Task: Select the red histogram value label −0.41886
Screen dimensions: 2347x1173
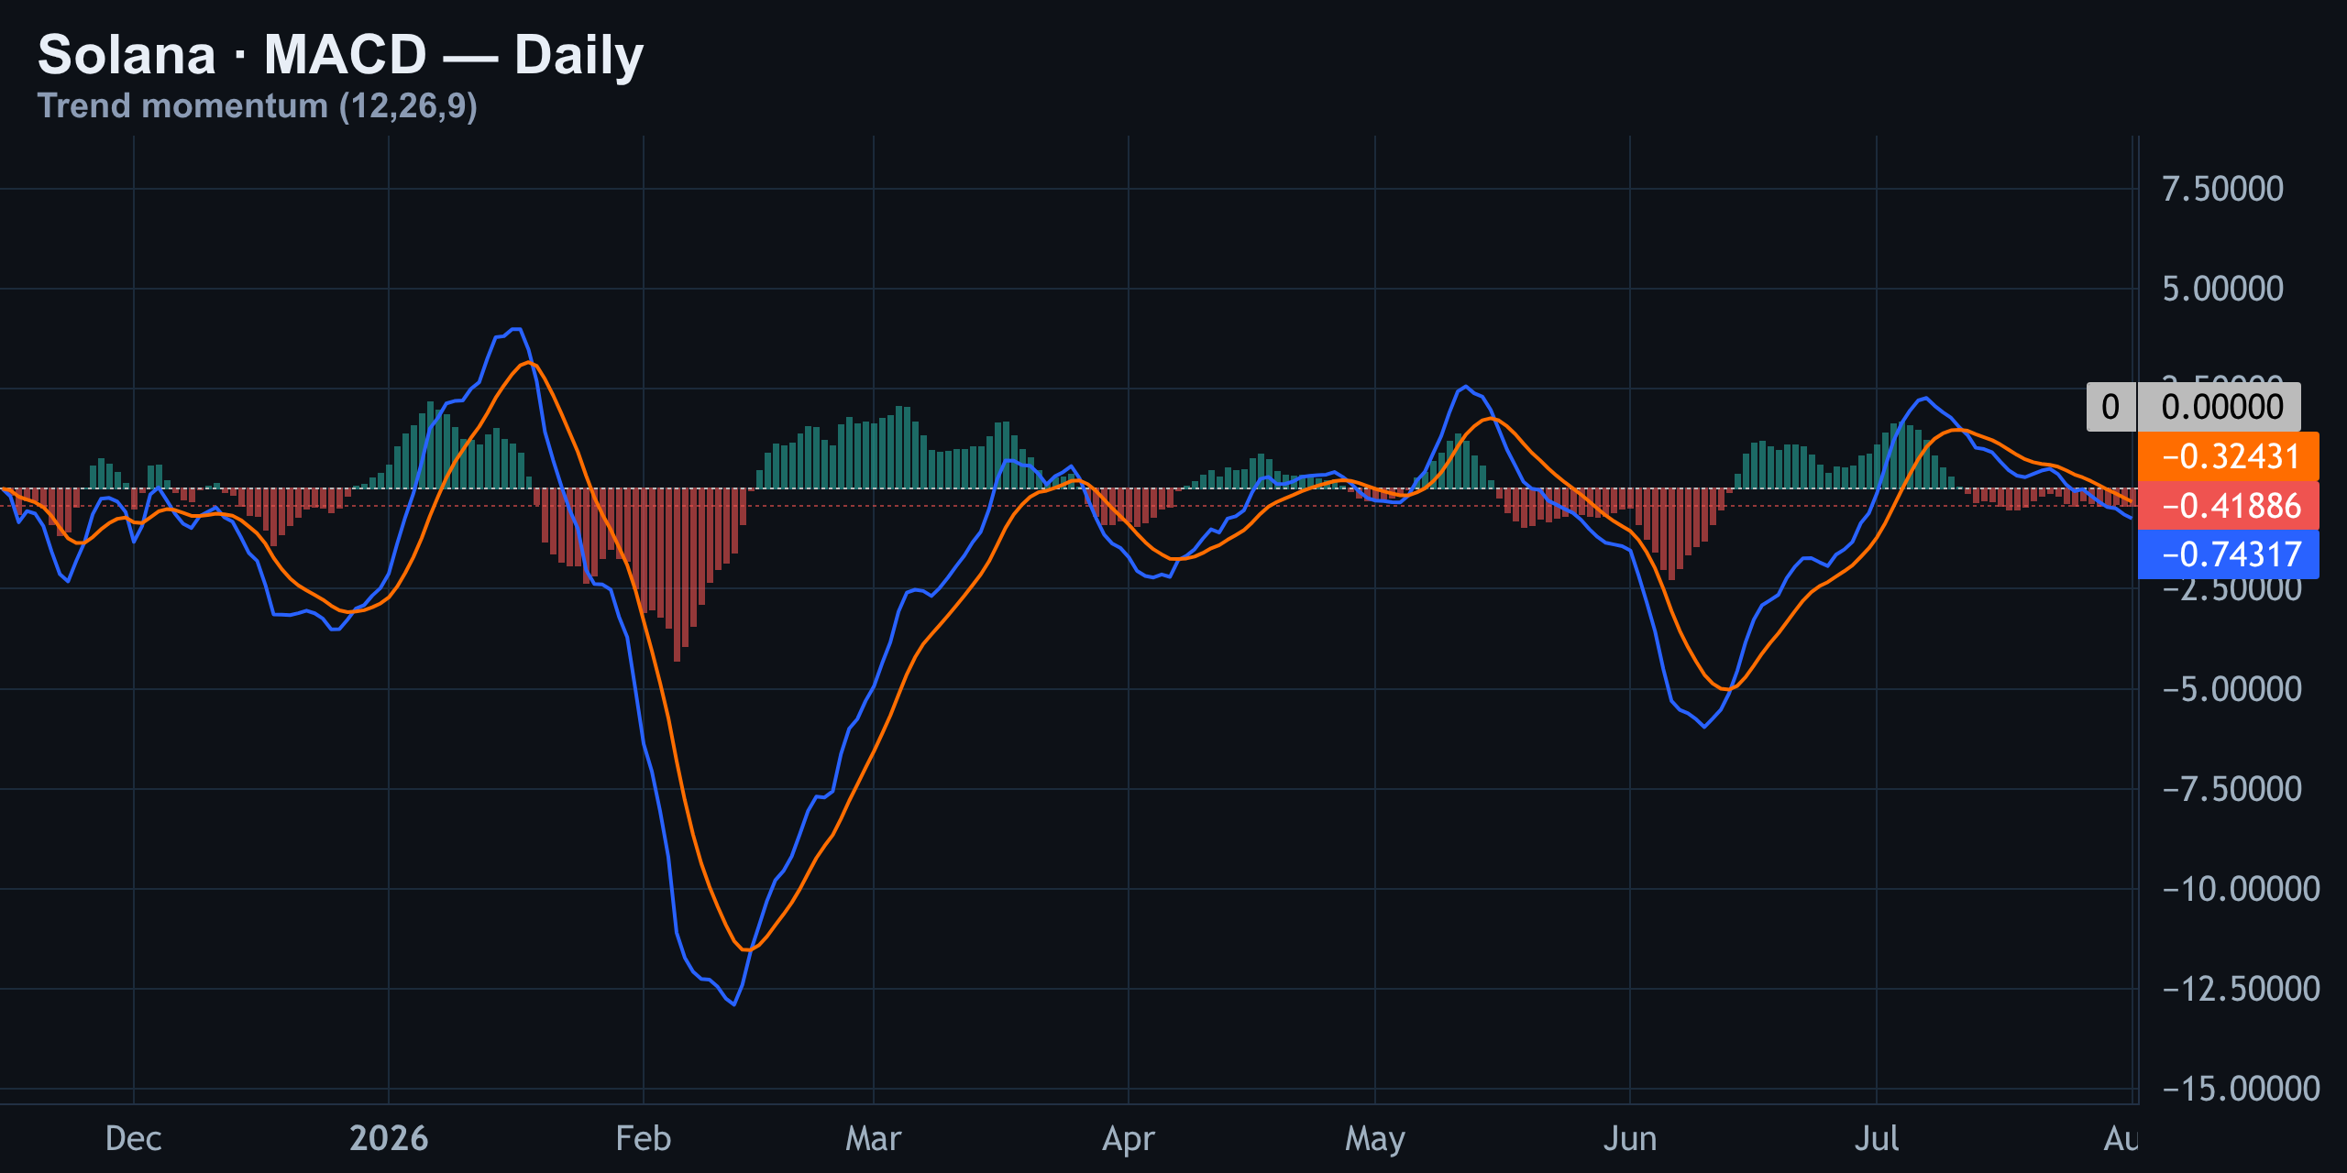Action: tap(2229, 506)
